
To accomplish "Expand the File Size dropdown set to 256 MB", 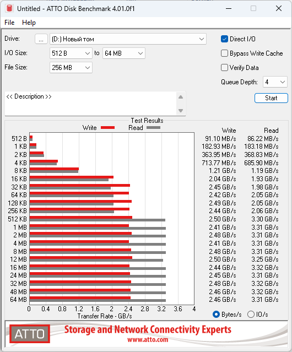I will click(x=71, y=68).
